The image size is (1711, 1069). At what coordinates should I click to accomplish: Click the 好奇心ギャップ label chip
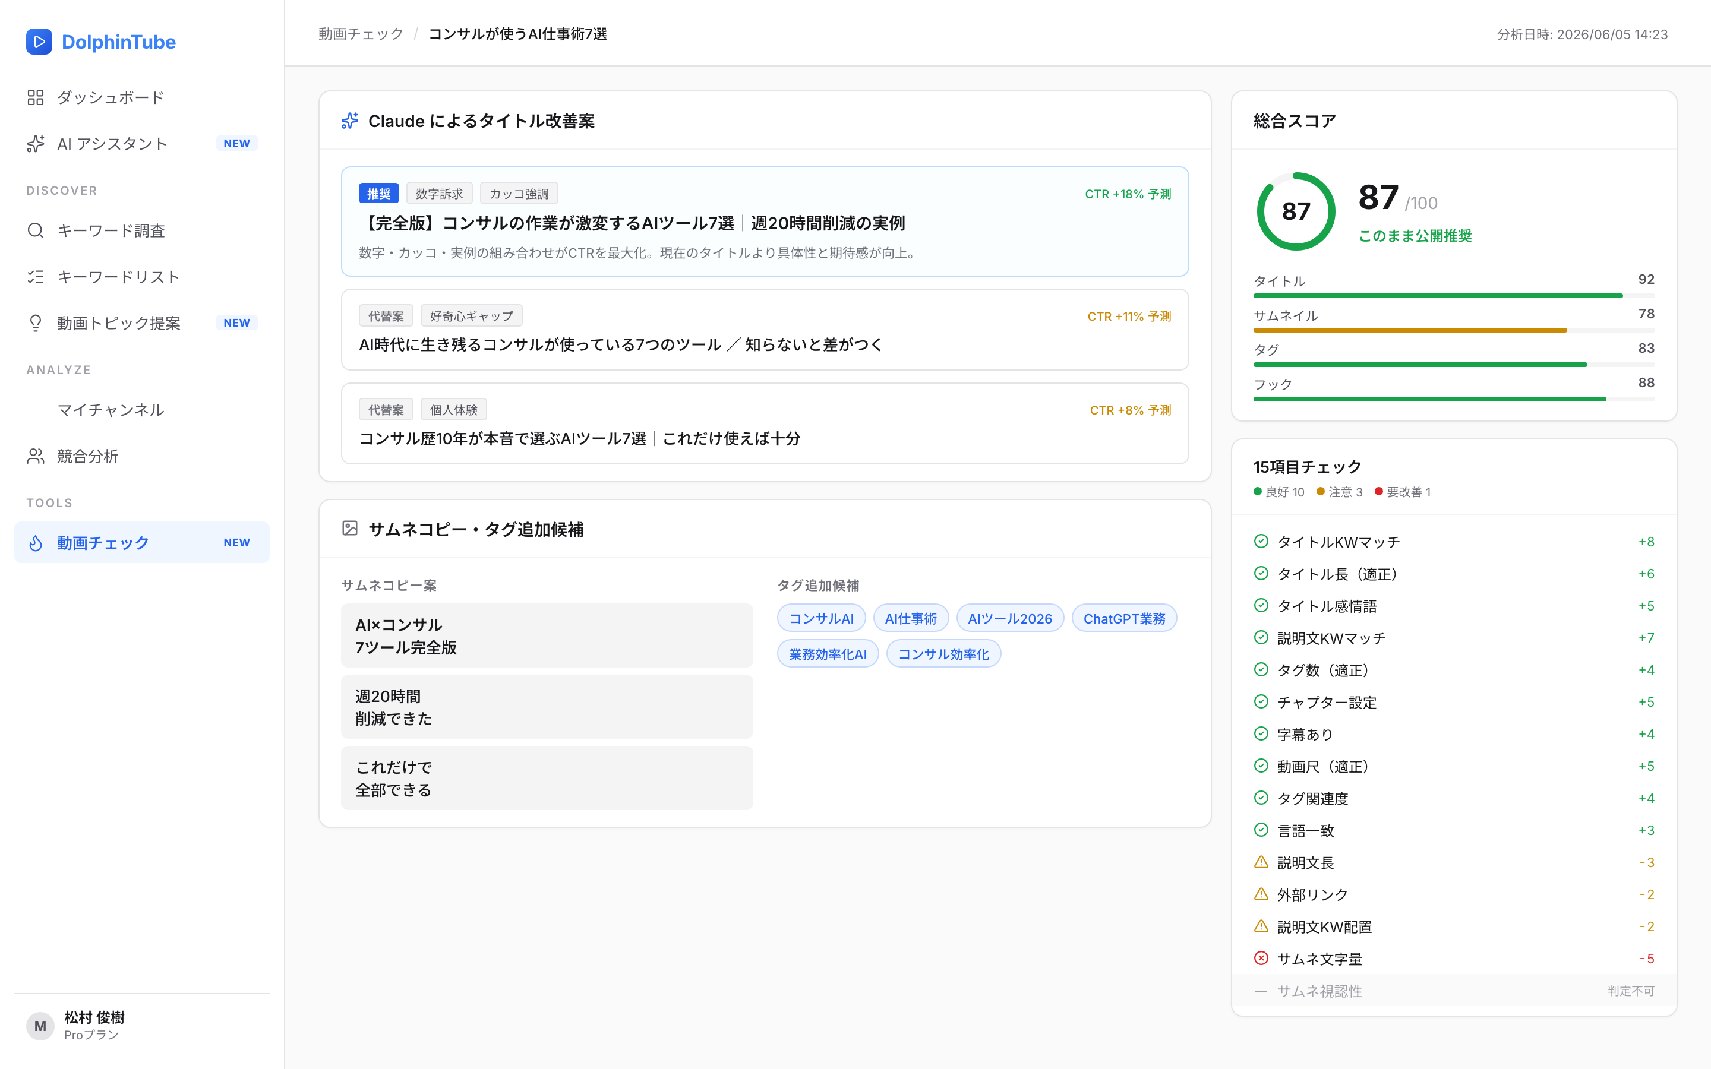pyautogui.click(x=472, y=315)
